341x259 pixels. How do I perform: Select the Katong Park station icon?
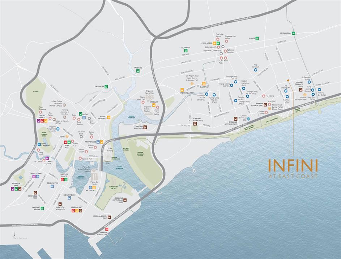195,123
